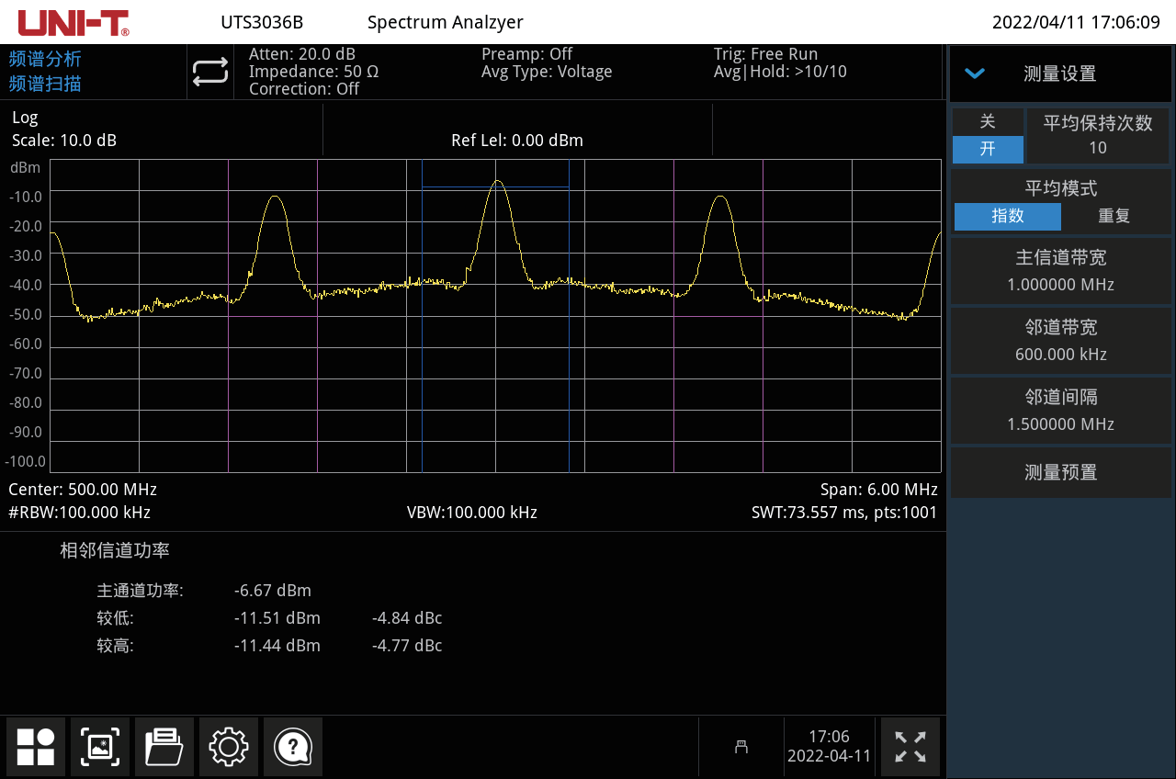Image resolution: width=1176 pixels, height=779 pixels.
Task: Click the bottom bar clock 17:06
Action: pos(829,737)
